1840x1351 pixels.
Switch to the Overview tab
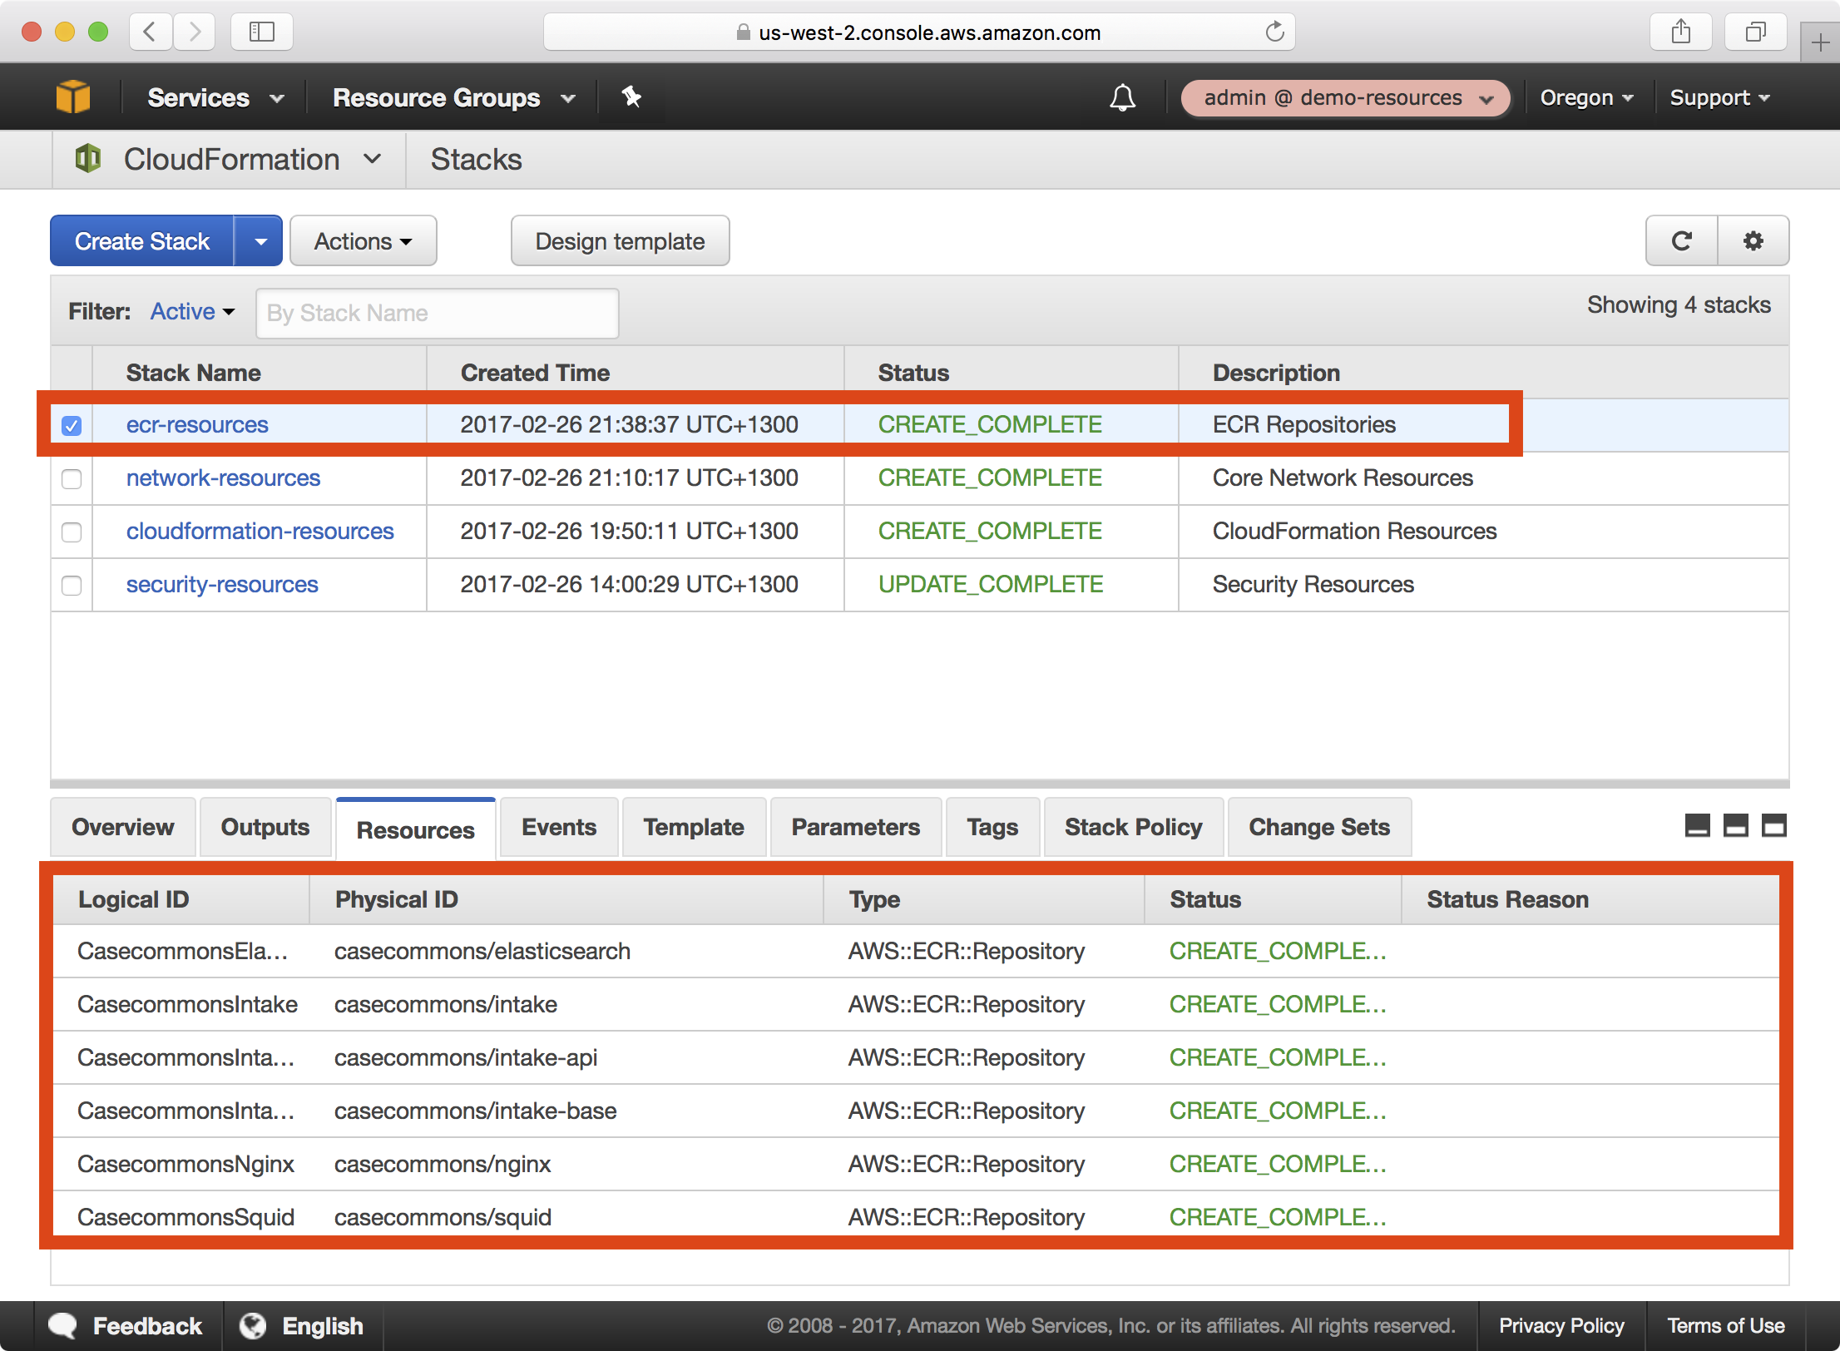(123, 827)
